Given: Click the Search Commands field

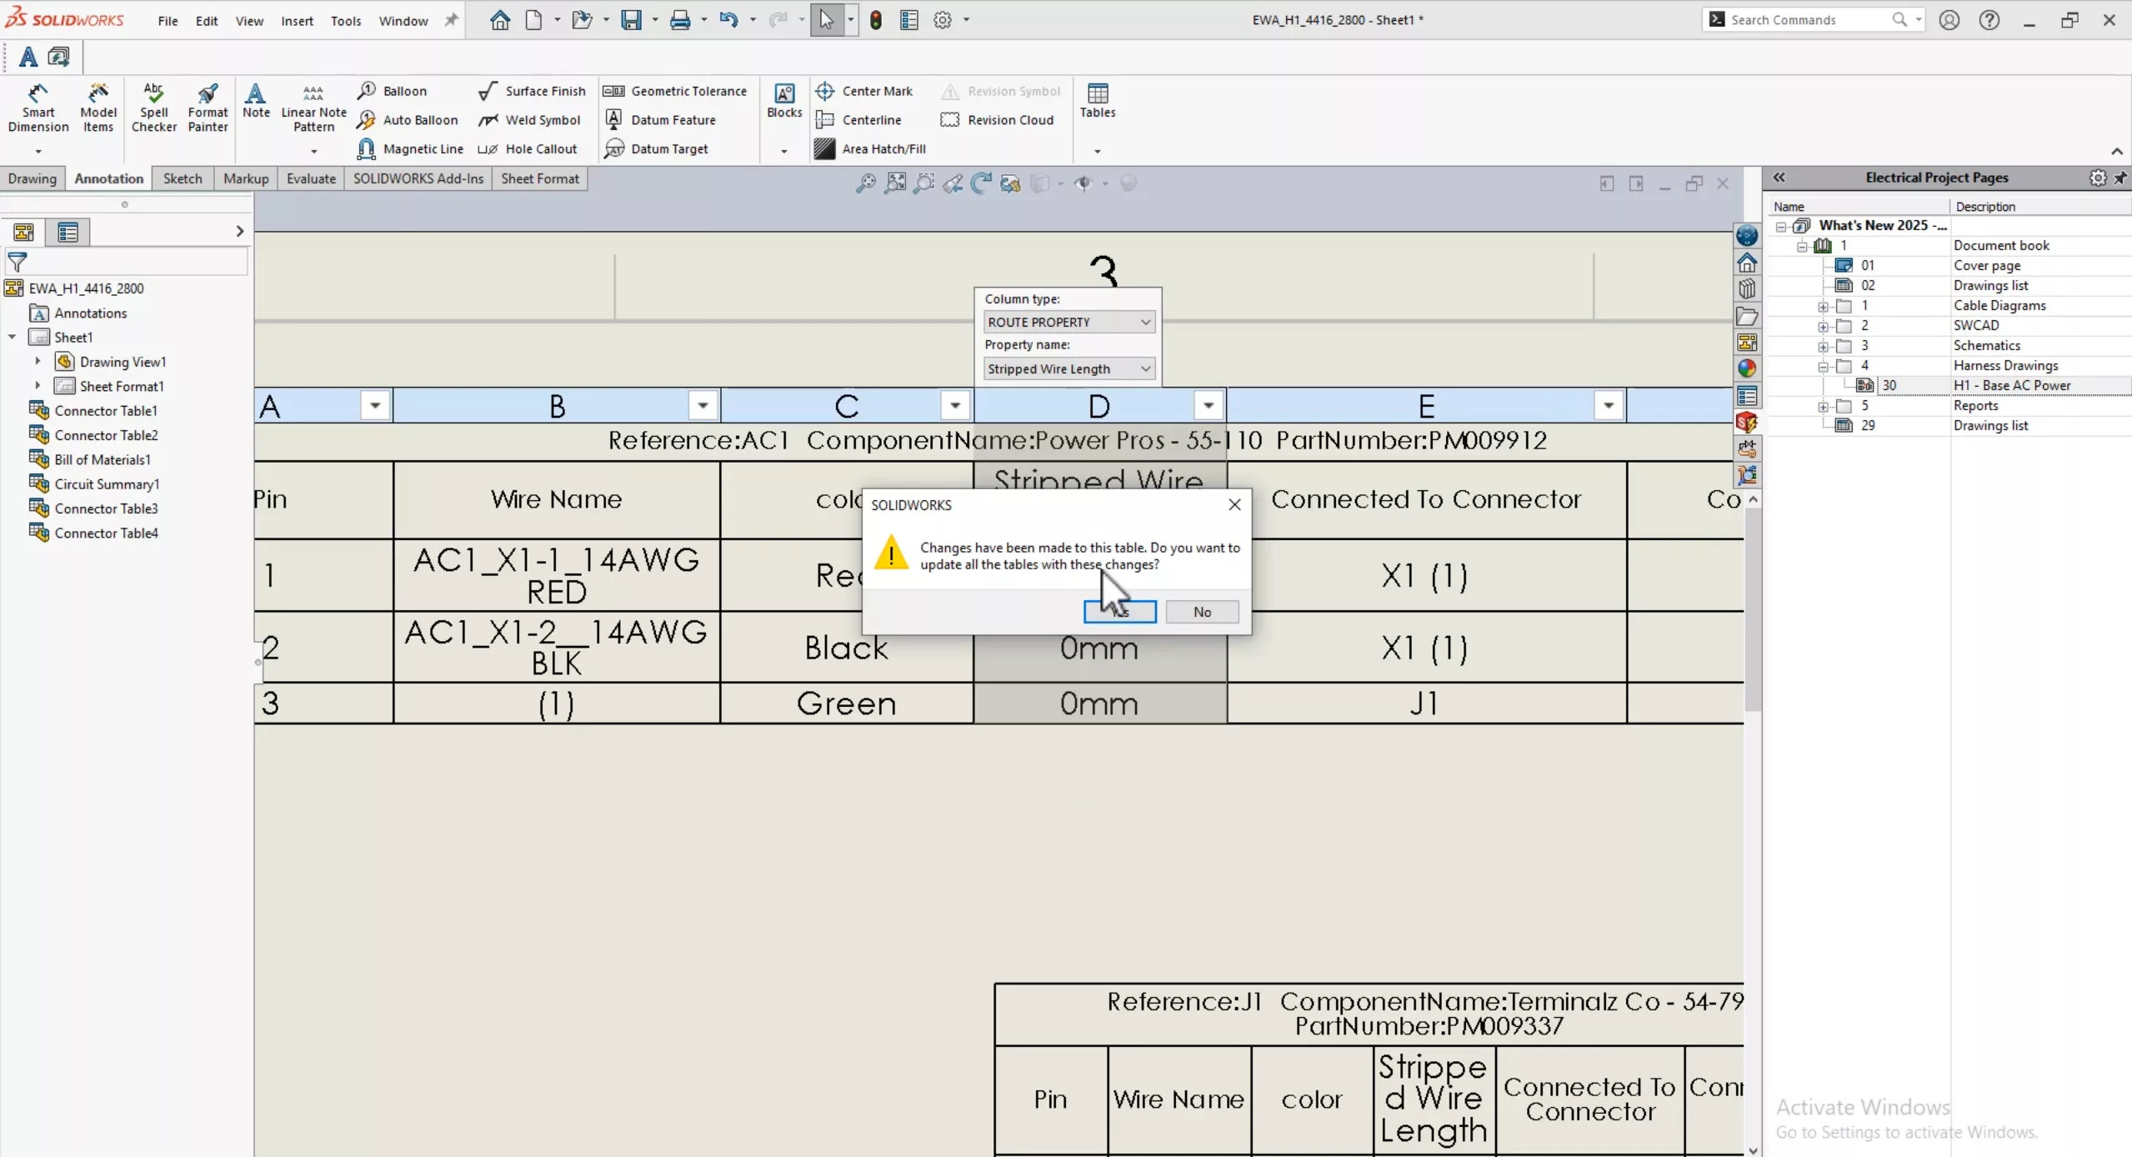Looking at the screenshot, I should click(1814, 20).
